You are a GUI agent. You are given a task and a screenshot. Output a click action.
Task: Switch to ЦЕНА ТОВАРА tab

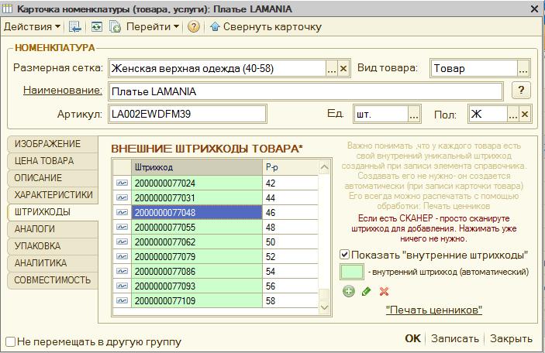pyautogui.click(x=53, y=161)
